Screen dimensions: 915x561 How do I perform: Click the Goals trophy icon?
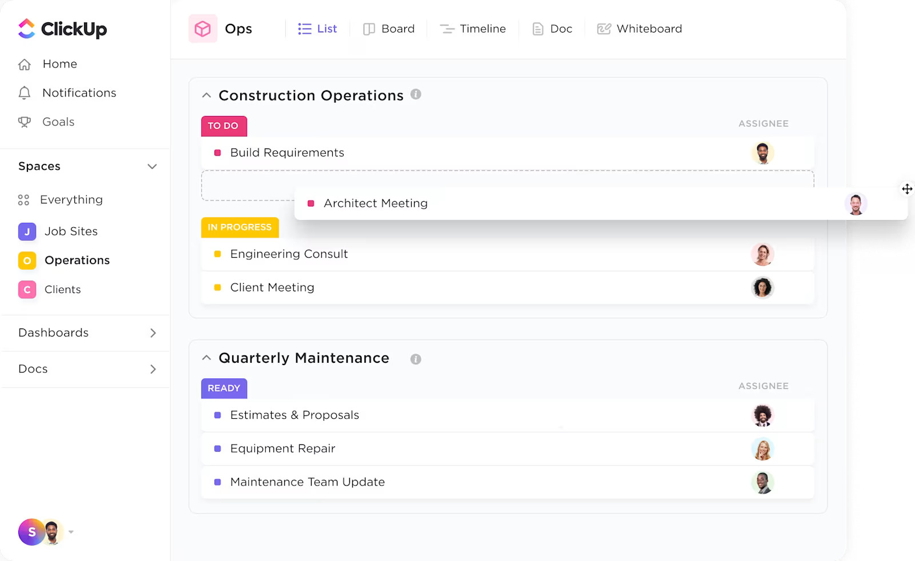tap(25, 122)
